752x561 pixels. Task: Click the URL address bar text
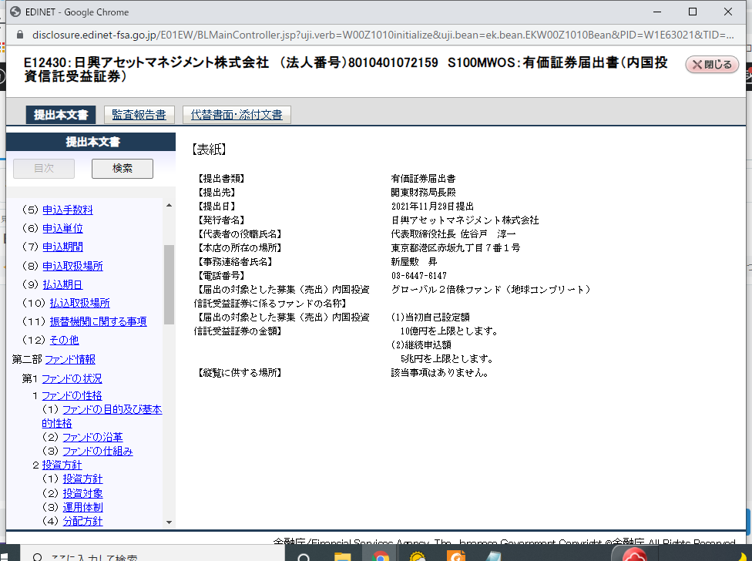point(383,35)
